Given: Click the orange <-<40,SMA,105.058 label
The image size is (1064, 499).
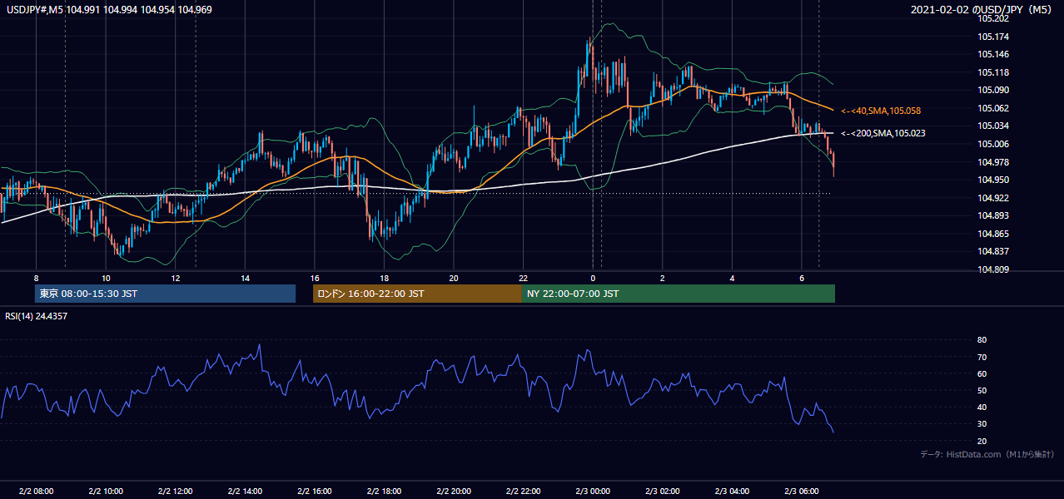Looking at the screenshot, I should (x=881, y=111).
